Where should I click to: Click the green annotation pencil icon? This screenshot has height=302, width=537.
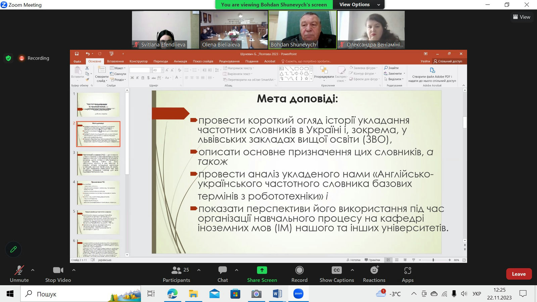(13, 249)
